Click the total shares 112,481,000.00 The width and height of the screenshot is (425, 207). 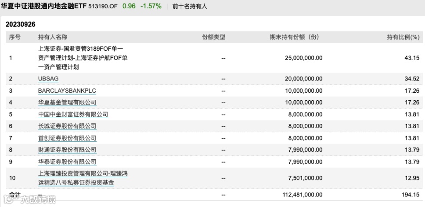coord(302,195)
